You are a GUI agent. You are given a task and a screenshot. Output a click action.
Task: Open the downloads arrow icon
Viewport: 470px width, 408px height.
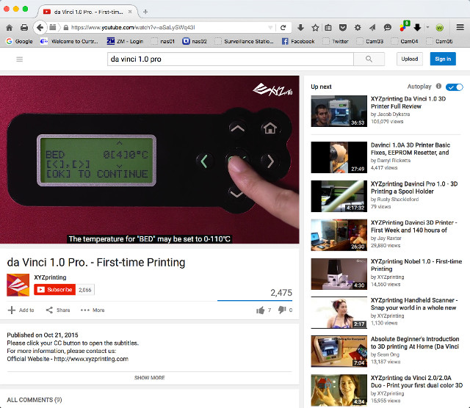(300, 28)
